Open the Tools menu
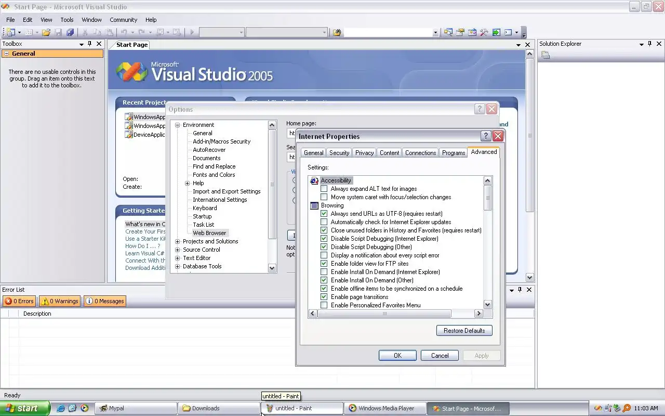The image size is (665, 416). tap(67, 20)
